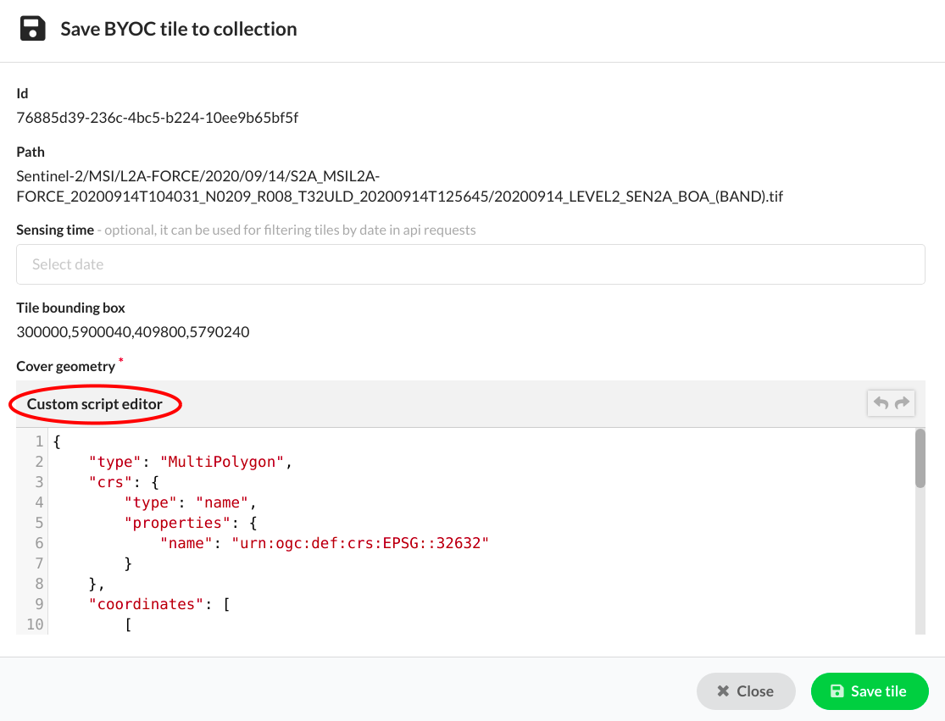
Task: Click the Tile bounding box label
Action: 70,308
